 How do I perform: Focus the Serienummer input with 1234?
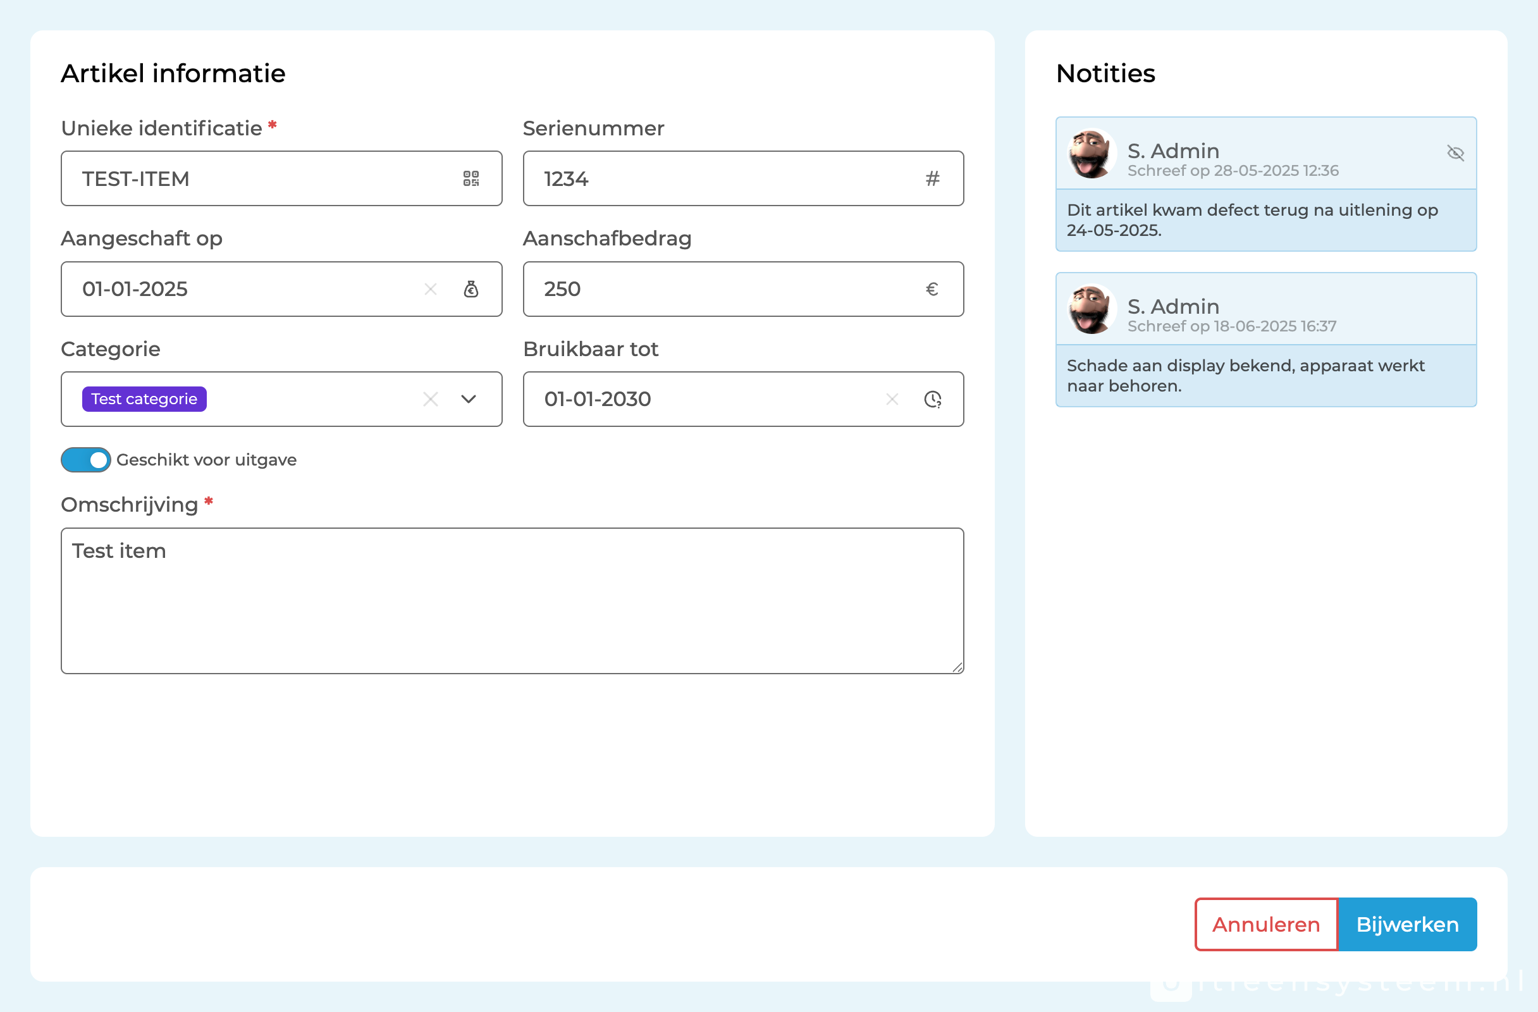[x=743, y=179]
